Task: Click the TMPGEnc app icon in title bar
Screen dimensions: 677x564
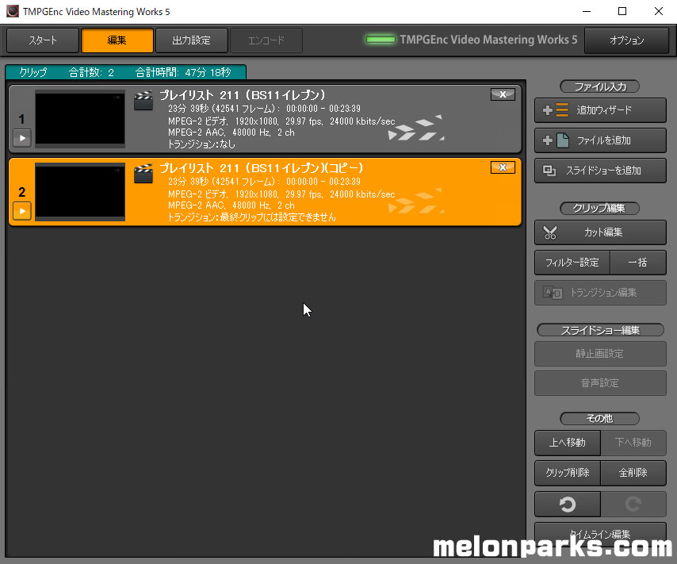Action: pos(13,11)
